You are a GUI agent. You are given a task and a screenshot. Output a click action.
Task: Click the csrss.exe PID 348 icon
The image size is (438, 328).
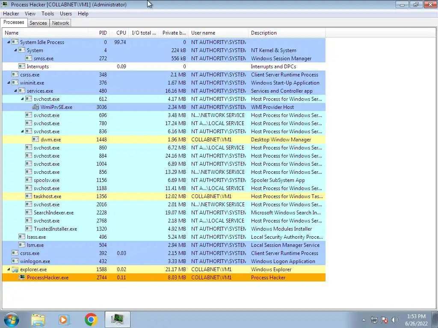(15, 74)
